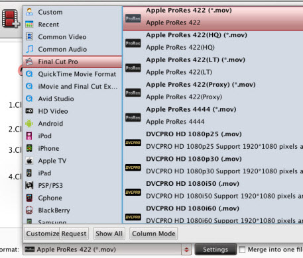Click the QuickTime Movie Format icon

coord(29,73)
